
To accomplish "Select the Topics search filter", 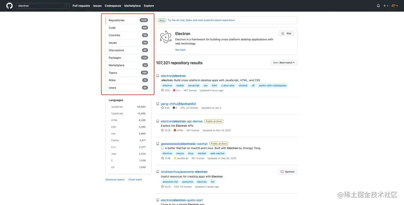I will pos(128,73).
